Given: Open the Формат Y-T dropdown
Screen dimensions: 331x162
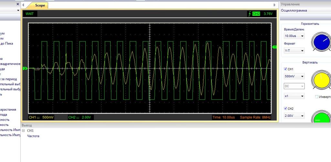Looking at the screenshot, I should coord(294,51).
